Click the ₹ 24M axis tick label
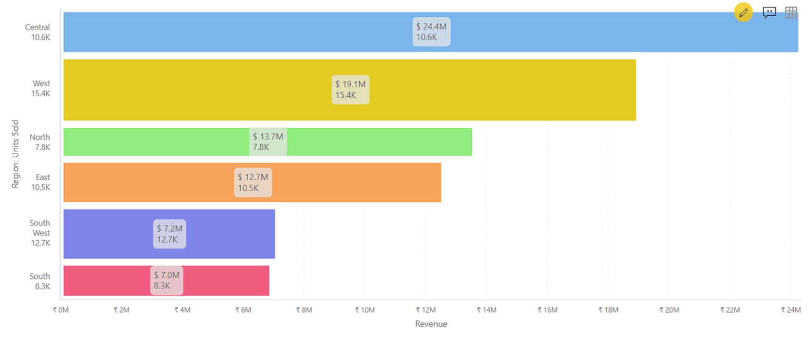 pyautogui.click(x=790, y=309)
